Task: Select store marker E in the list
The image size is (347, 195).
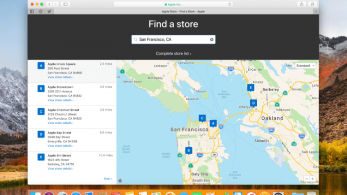Action: click(41, 157)
